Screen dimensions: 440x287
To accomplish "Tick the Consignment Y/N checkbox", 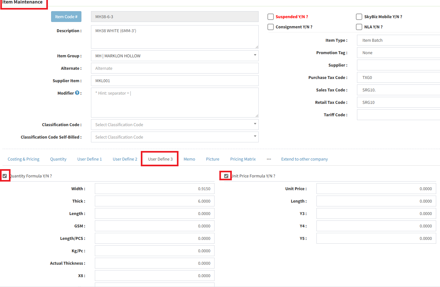I will pyautogui.click(x=270, y=27).
